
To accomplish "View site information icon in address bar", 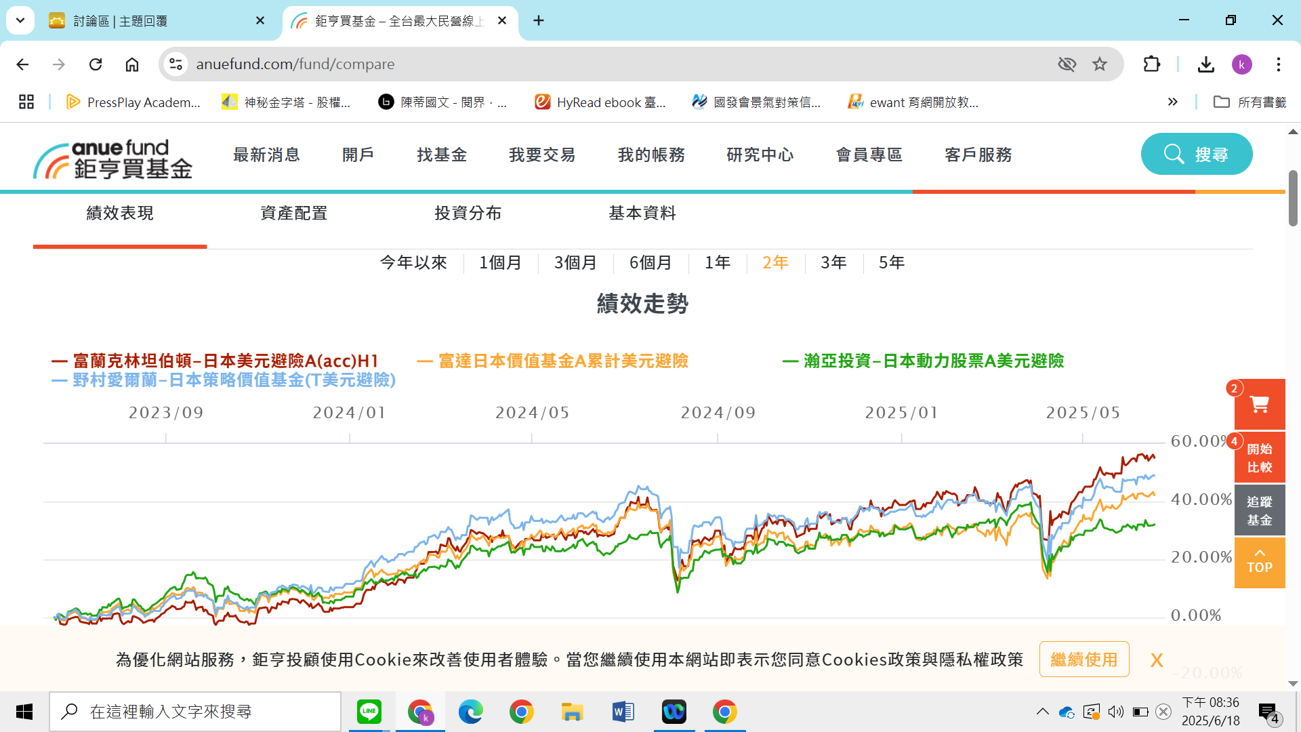I will pos(176,64).
